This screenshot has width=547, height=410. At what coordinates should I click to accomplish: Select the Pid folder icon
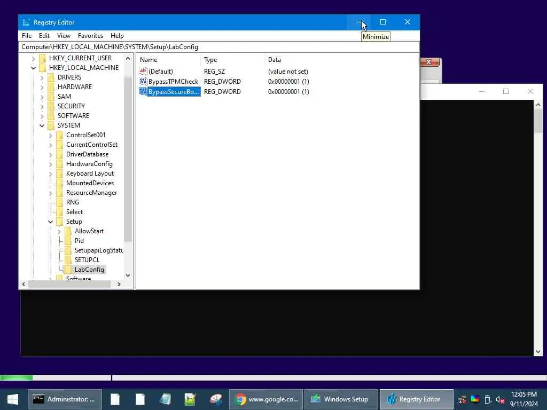(x=68, y=241)
